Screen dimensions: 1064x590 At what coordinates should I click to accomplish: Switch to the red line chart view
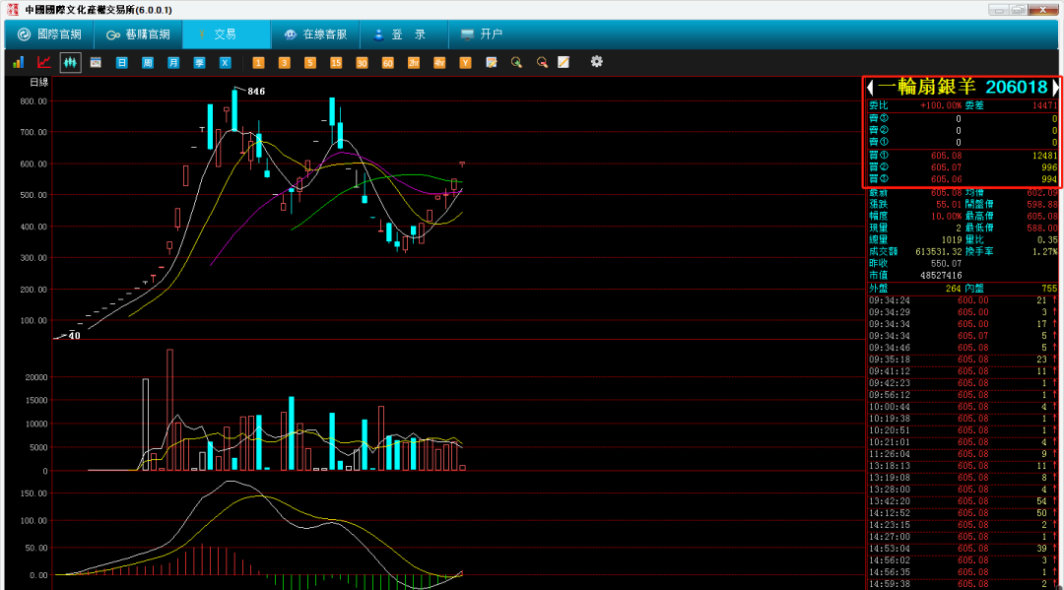[44, 62]
